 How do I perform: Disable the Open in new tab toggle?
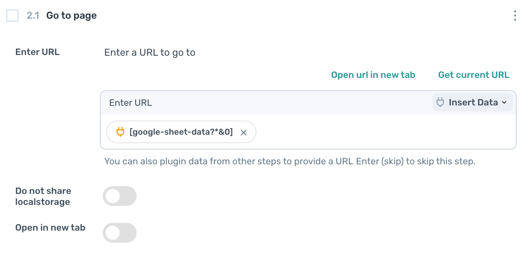click(x=119, y=233)
